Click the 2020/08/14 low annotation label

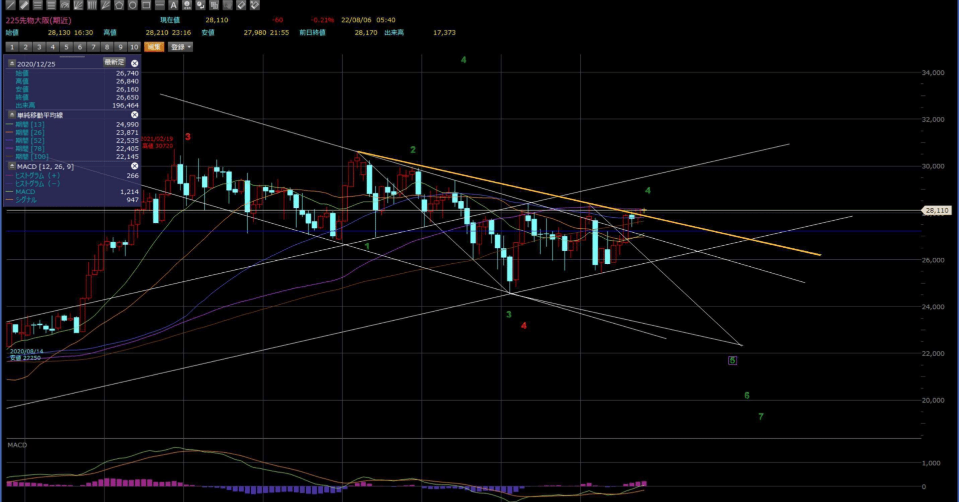pos(25,355)
